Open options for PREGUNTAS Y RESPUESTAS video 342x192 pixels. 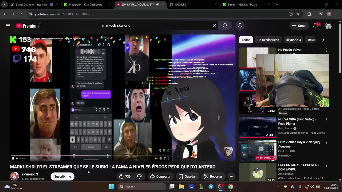[327, 166]
